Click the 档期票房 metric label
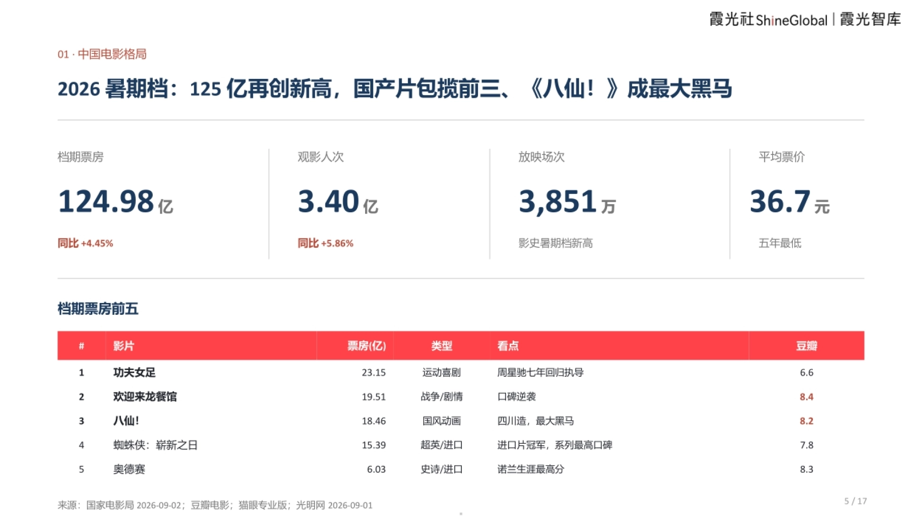 pyautogui.click(x=80, y=157)
